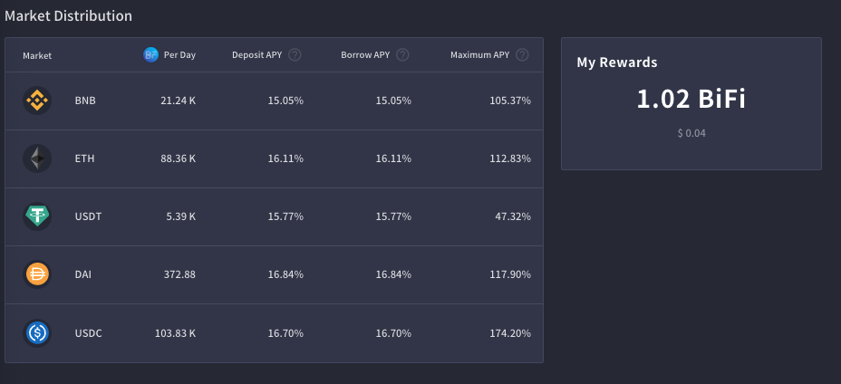Image resolution: width=841 pixels, height=384 pixels.
Task: Select the BNB market name
Action: tap(85, 101)
